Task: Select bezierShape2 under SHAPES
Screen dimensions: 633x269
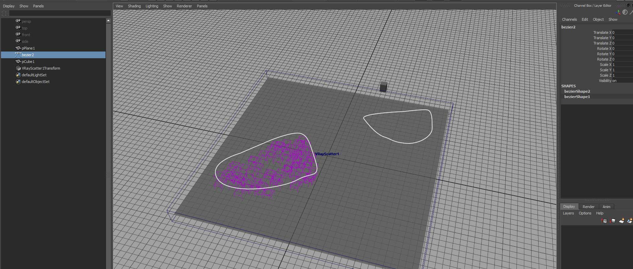Action: tap(577, 91)
